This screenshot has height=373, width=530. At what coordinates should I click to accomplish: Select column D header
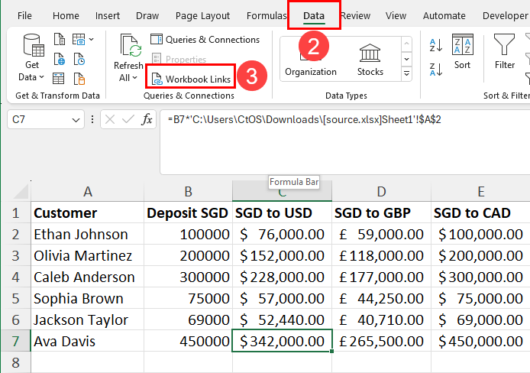coord(381,191)
